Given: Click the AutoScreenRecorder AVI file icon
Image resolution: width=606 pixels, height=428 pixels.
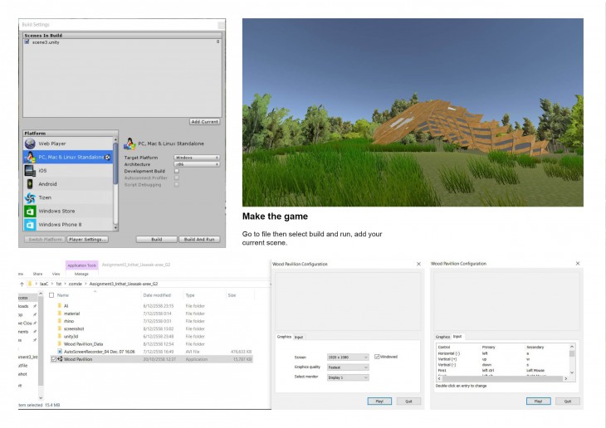Looking at the screenshot, I should tap(60, 351).
